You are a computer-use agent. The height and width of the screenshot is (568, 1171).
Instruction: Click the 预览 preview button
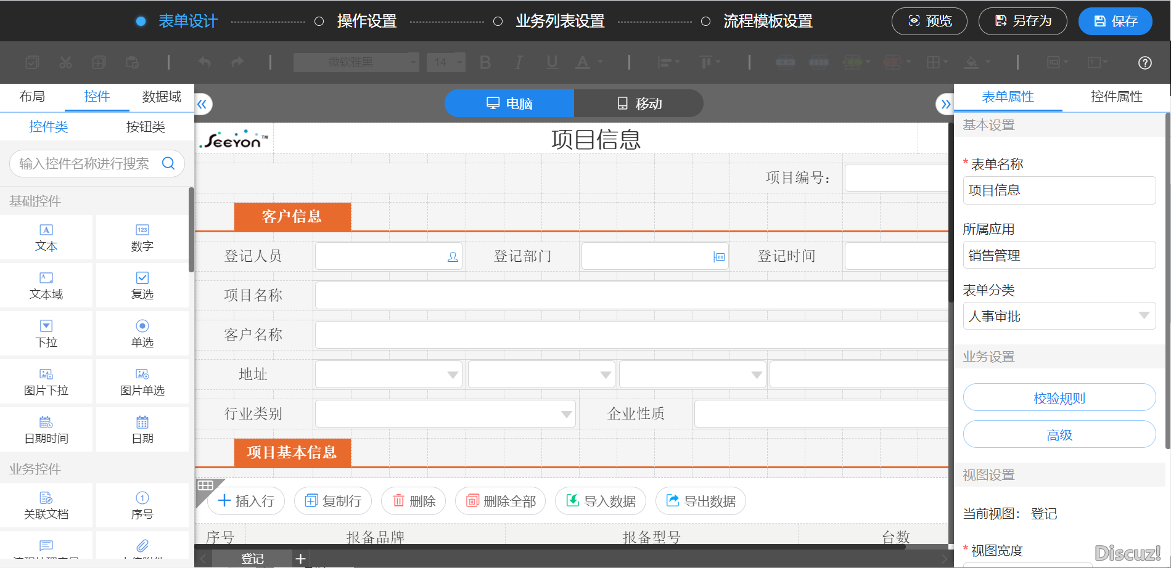(929, 21)
